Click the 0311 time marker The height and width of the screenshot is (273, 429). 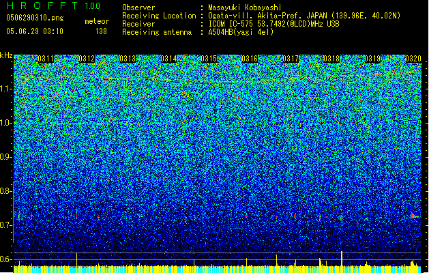tap(46, 59)
